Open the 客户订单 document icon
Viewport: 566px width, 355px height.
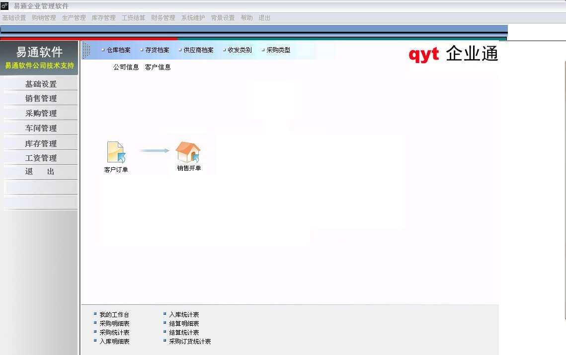coord(116,152)
